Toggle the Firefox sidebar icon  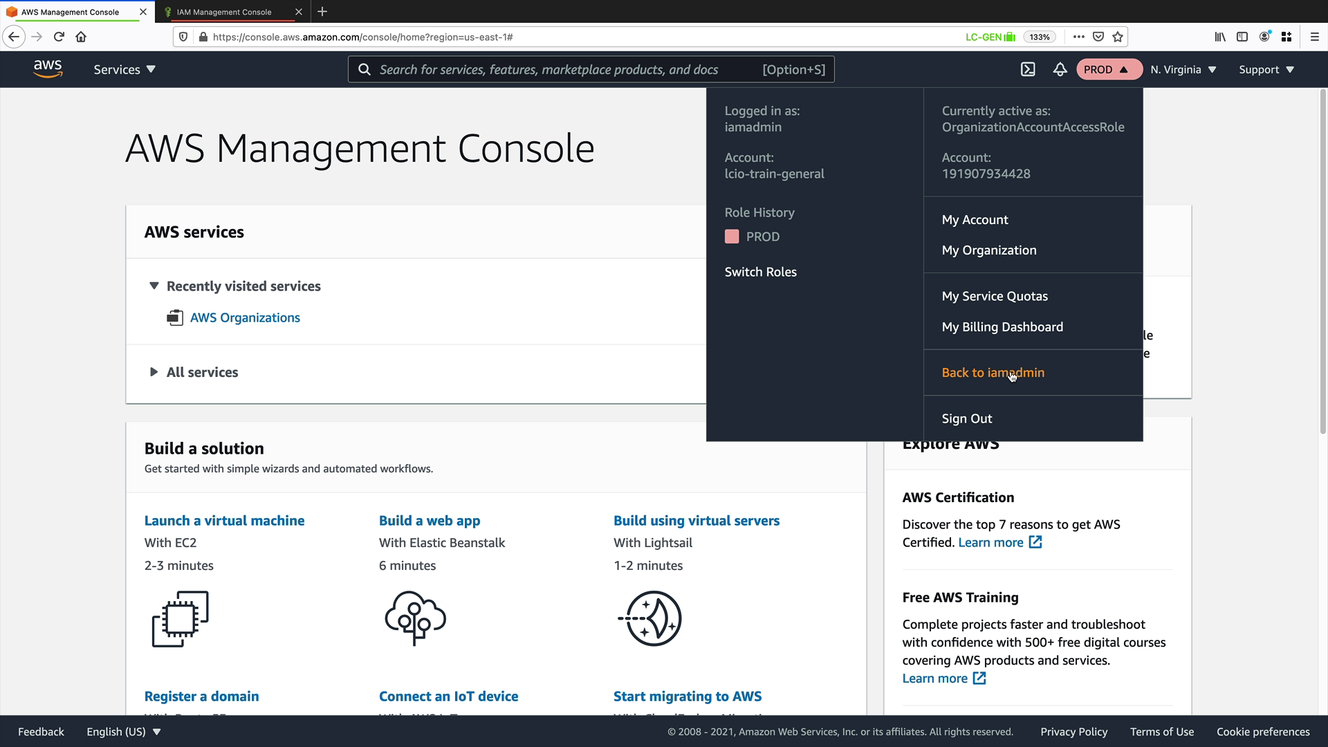[x=1242, y=37]
